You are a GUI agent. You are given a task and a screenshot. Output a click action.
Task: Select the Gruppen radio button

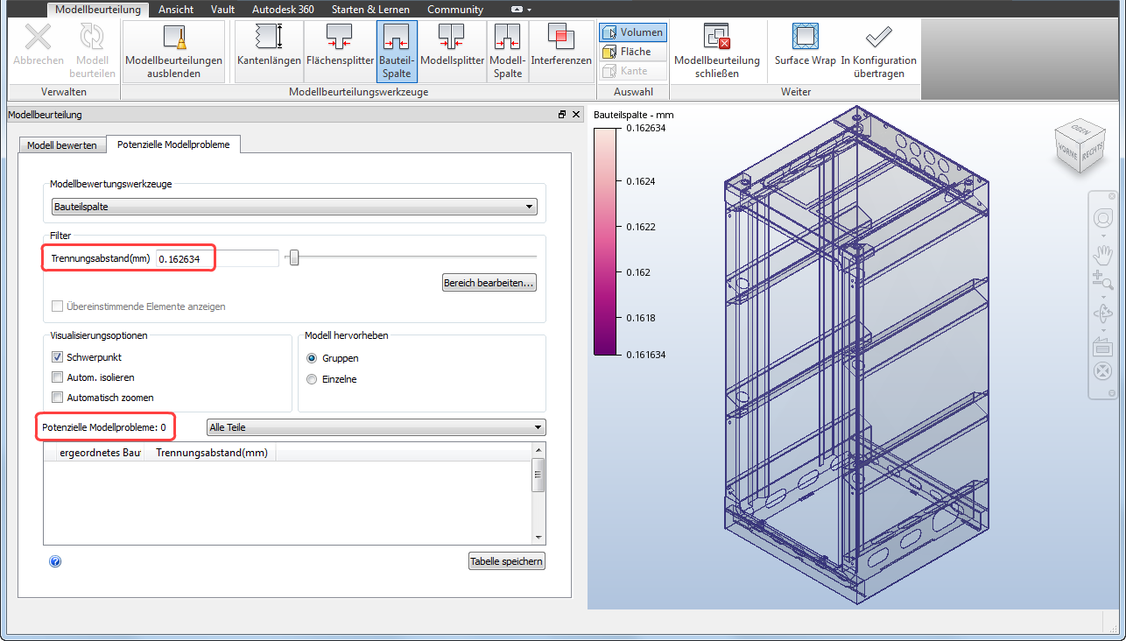[312, 358]
